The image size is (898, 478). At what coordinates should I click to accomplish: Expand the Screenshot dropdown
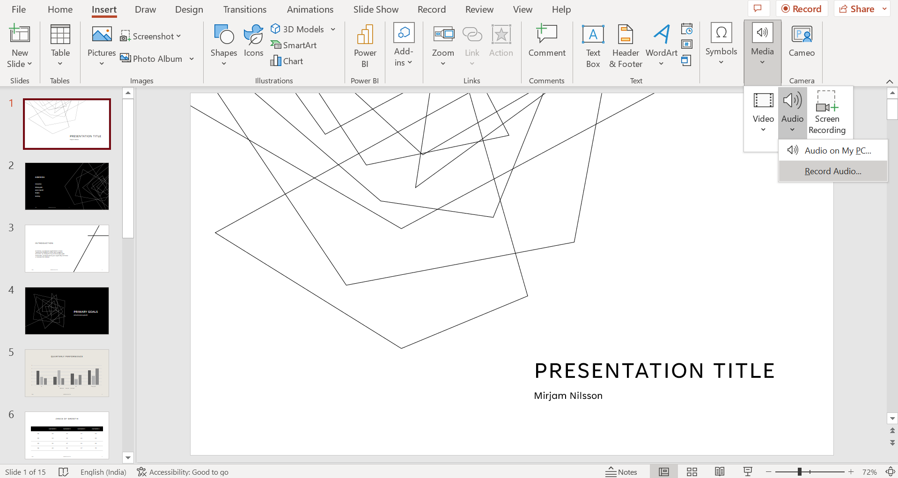click(x=179, y=36)
